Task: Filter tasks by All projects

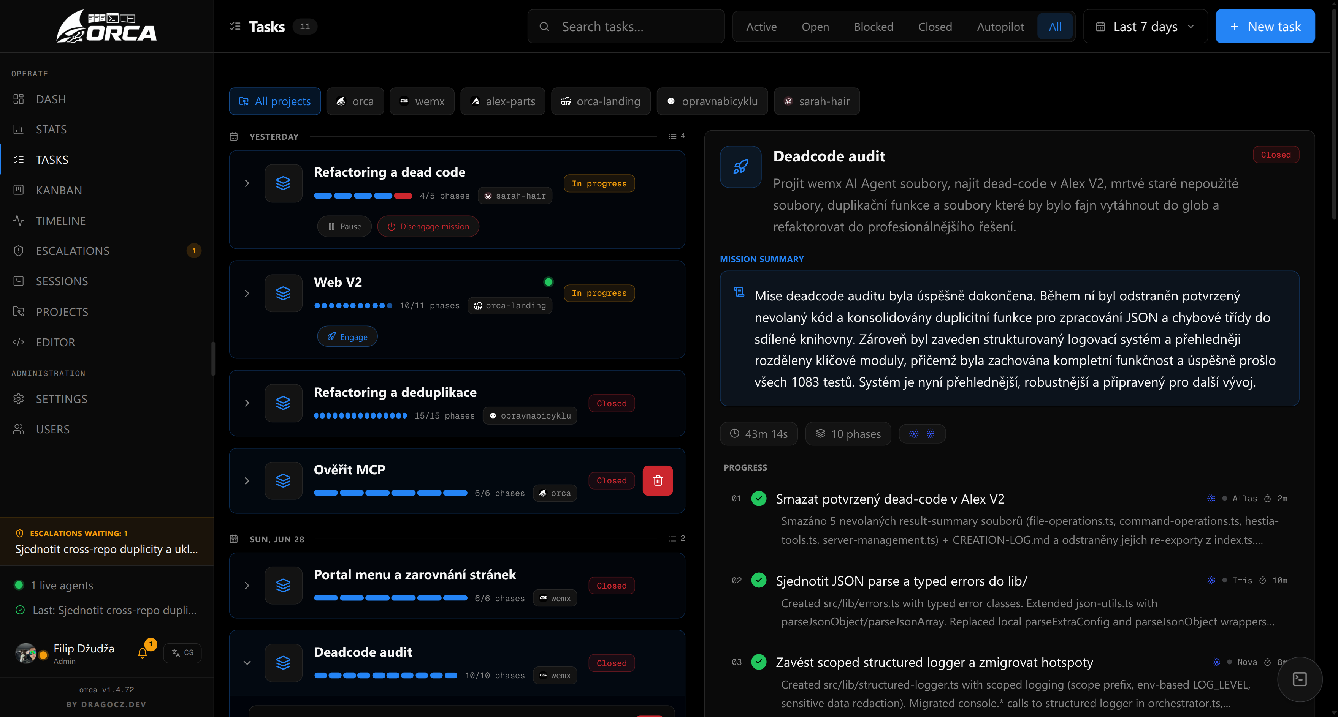Action: coord(275,101)
